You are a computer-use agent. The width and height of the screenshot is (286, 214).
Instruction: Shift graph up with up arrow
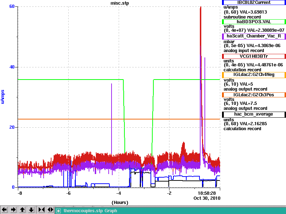22,210
